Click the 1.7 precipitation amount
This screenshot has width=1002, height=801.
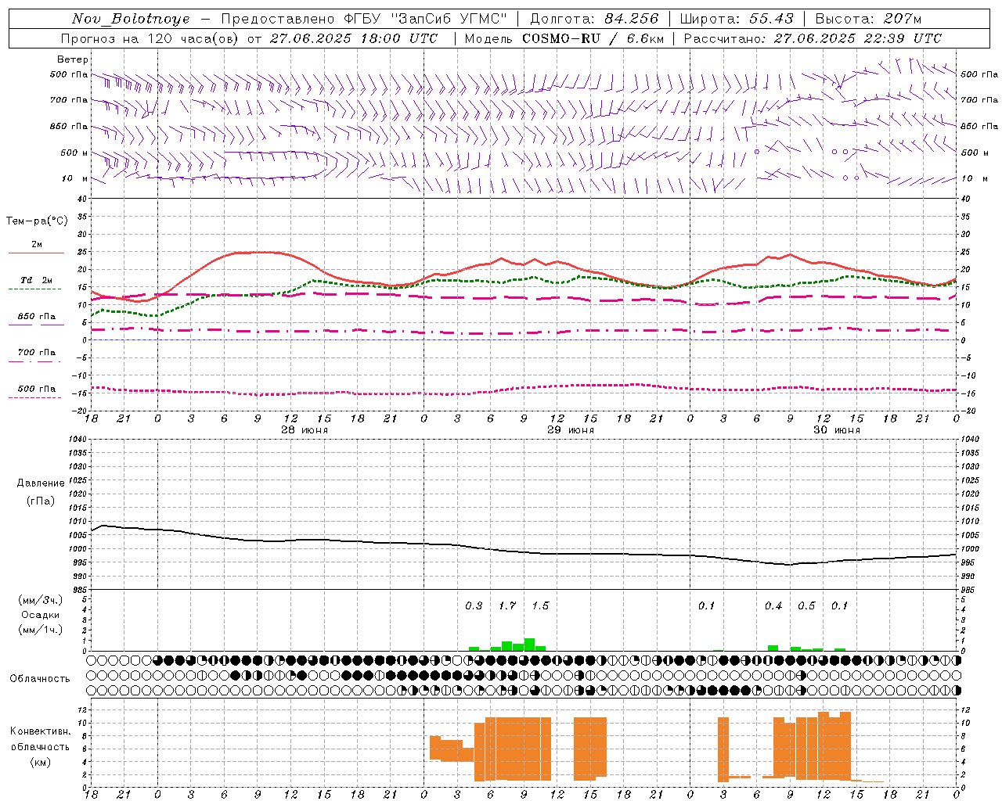click(507, 605)
